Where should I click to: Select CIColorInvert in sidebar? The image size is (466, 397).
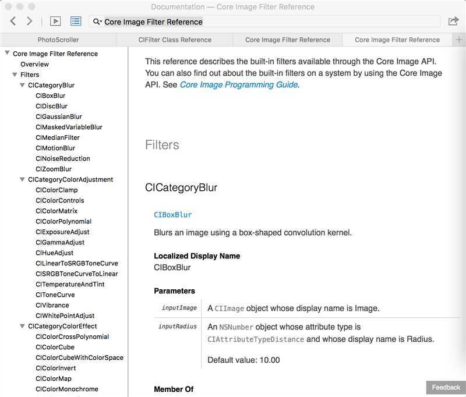pos(55,368)
